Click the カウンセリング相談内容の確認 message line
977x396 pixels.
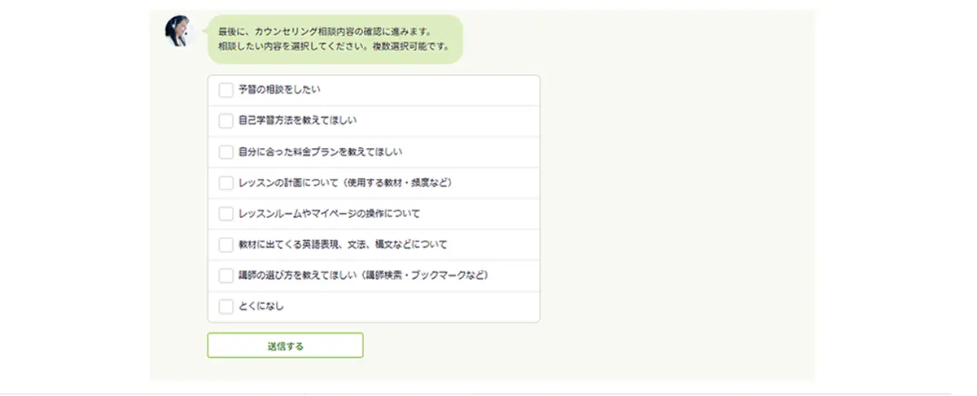pos(331,33)
